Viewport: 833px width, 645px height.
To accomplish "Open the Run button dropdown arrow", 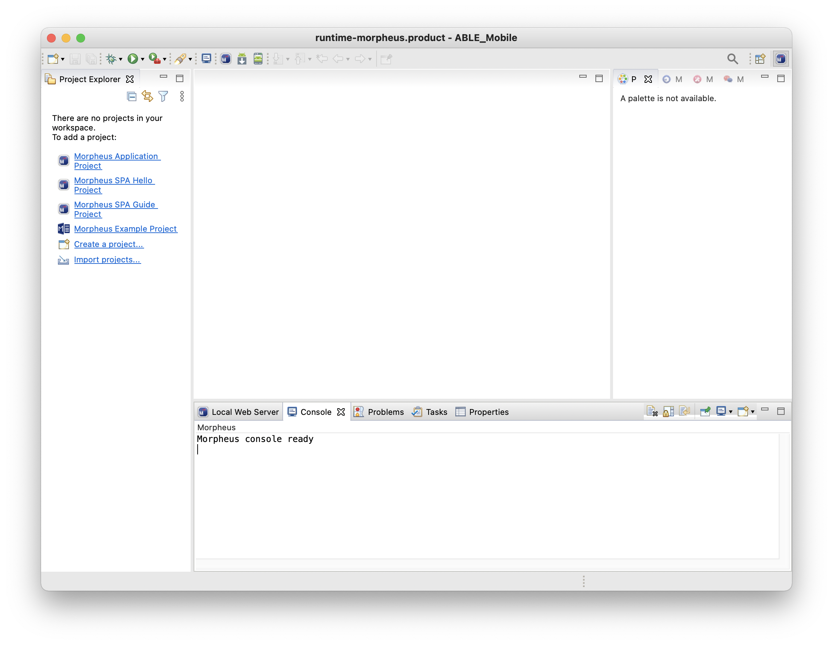I will (x=142, y=59).
